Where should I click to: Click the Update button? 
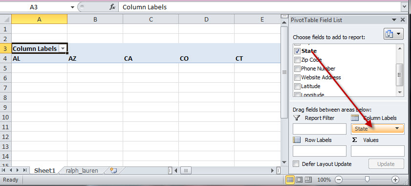point(386,164)
